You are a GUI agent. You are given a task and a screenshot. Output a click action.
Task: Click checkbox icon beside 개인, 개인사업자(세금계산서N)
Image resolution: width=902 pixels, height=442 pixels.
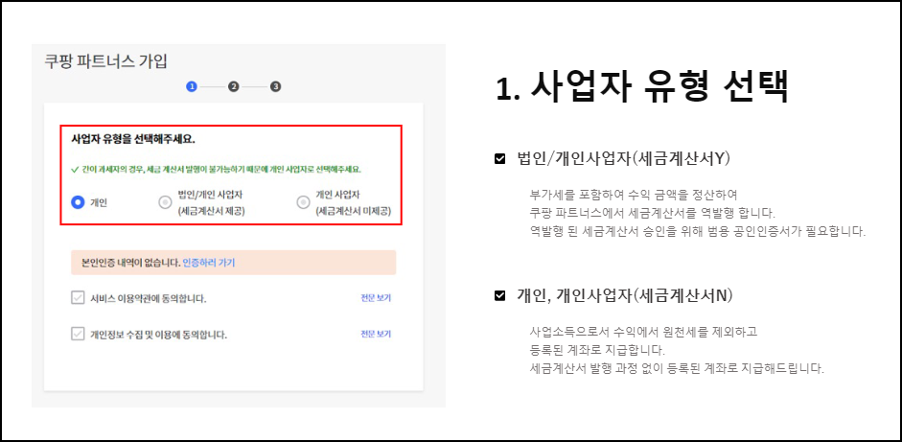tap(500, 296)
